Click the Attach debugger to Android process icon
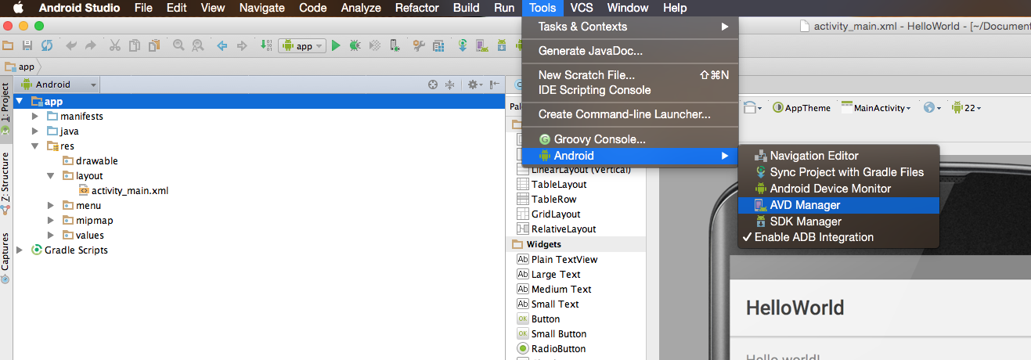 395,46
